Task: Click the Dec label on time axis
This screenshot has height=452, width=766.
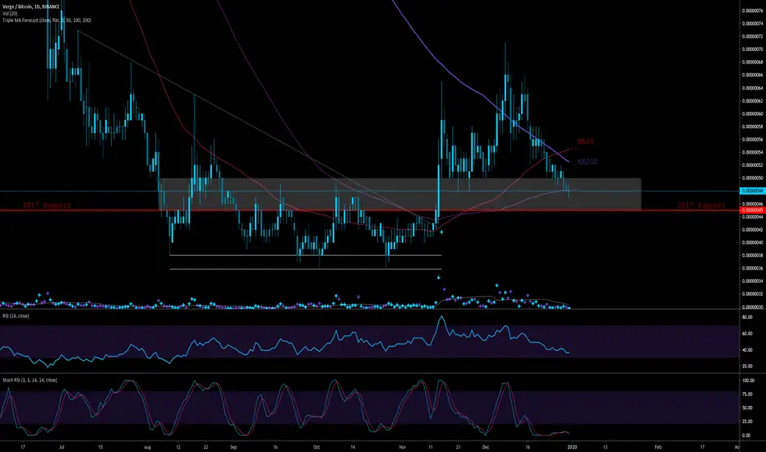Action: (x=486, y=446)
